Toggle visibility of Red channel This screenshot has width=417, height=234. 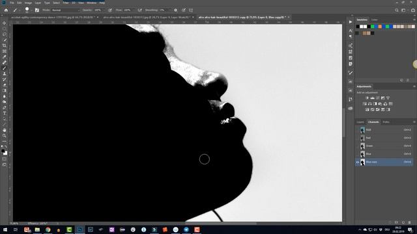pyautogui.click(x=358, y=138)
